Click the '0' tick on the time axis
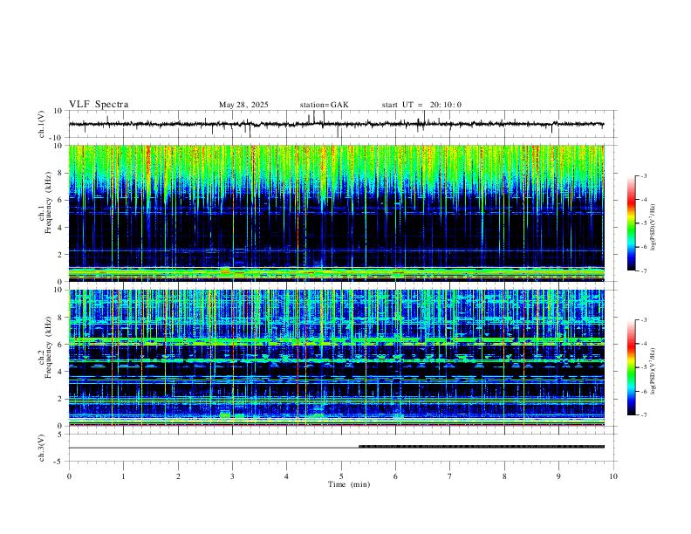691x534 pixels. (69, 476)
